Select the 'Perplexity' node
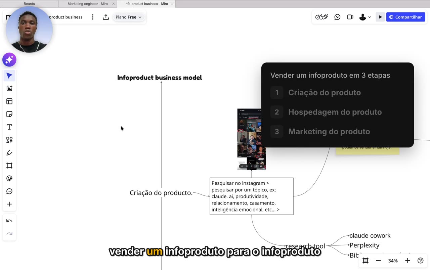Image resolution: width=430 pixels, height=270 pixels. click(364, 245)
